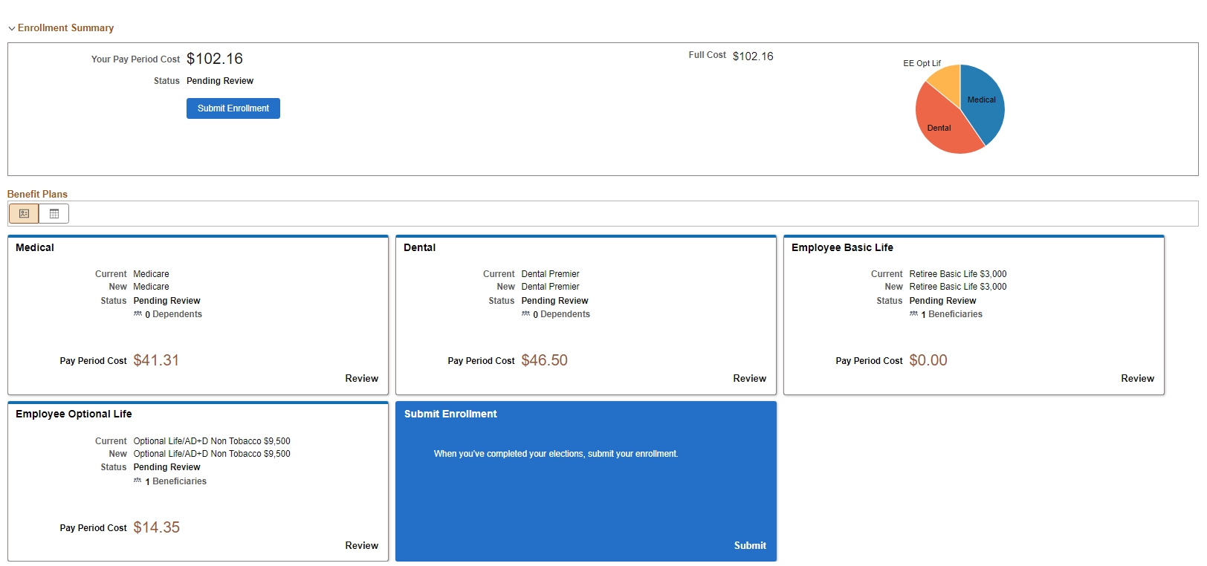This screenshot has height=566, width=1207.
Task: Click beneficiaries icon in Employee Basic Life
Action: click(x=913, y=314)
